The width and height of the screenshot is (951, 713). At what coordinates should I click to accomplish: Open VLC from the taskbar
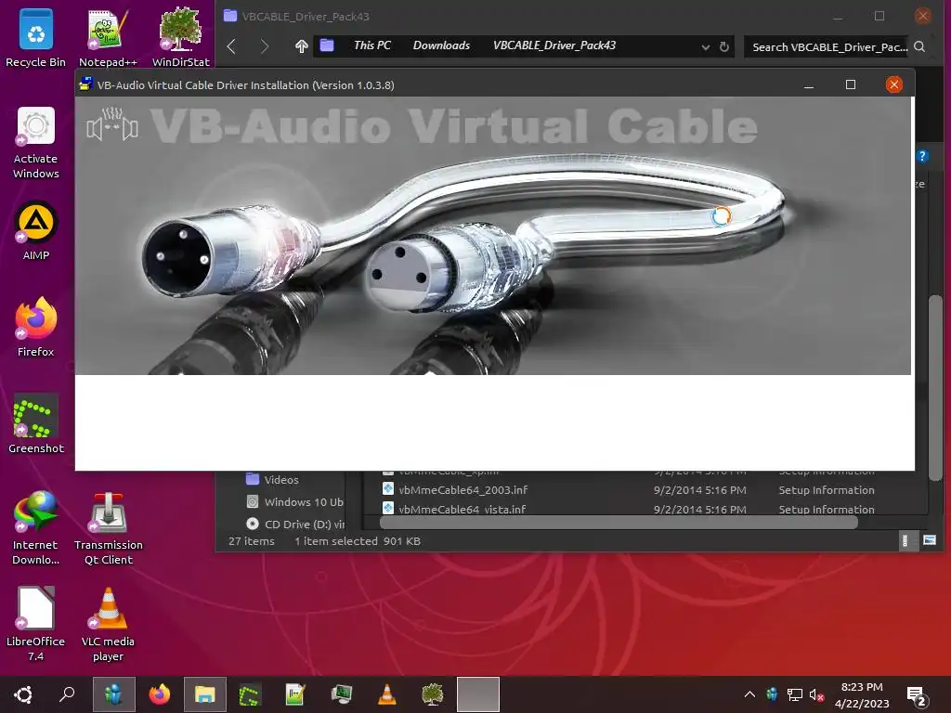click(x=387, y=694)
